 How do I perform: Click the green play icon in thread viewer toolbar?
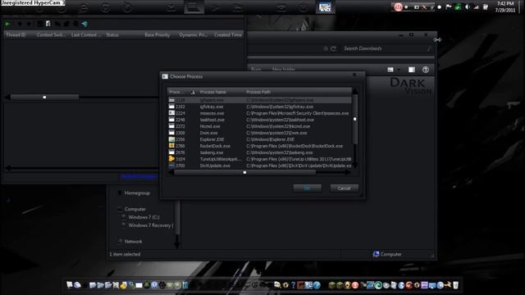pos(7,24)
